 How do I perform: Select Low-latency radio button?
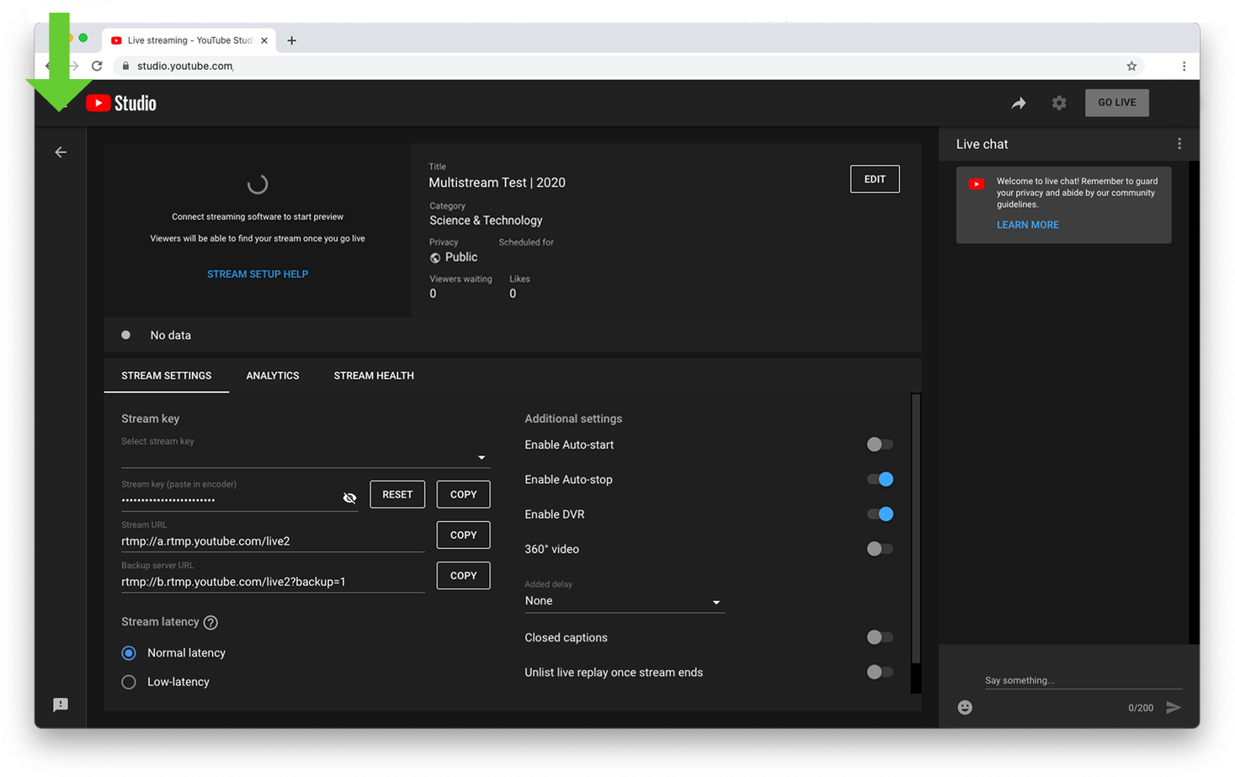(129, 682)
